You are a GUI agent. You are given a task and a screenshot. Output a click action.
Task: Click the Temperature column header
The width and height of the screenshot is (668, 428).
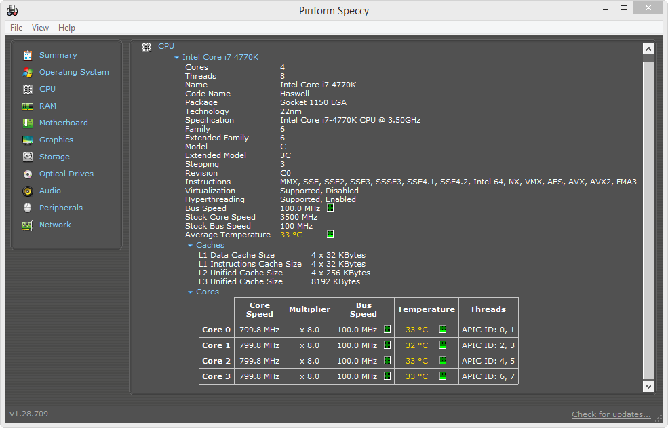click(x=427, y=309)
